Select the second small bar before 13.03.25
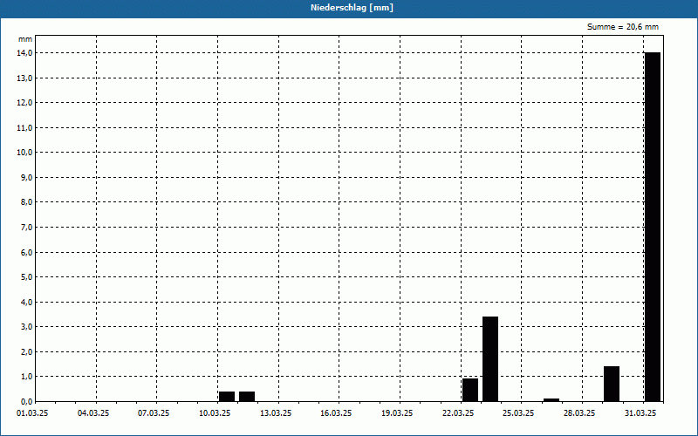Viewport: 698px width, 436px height. pos(247,397)
